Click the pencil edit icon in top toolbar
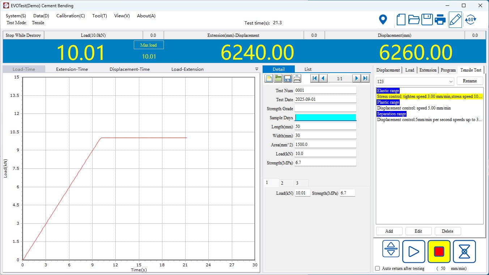The width and height of the screenshot is (489, 275). coord(455,20)
